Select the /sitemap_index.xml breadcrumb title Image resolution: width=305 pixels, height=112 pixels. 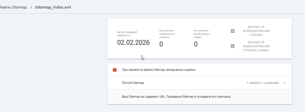coord(53,7)
